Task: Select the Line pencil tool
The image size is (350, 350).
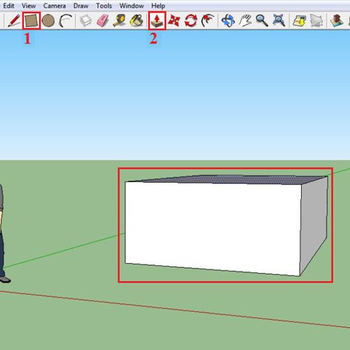Action: (14, 21)
